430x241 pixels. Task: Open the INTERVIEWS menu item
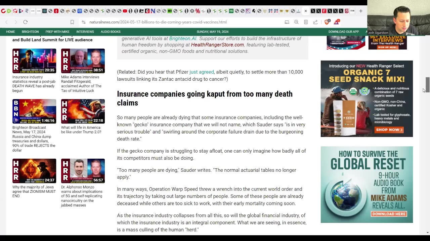(x=85, y=32)
